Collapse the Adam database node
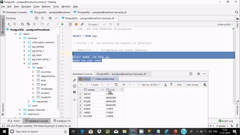The image size is (240, 135). tap(16, 34)
